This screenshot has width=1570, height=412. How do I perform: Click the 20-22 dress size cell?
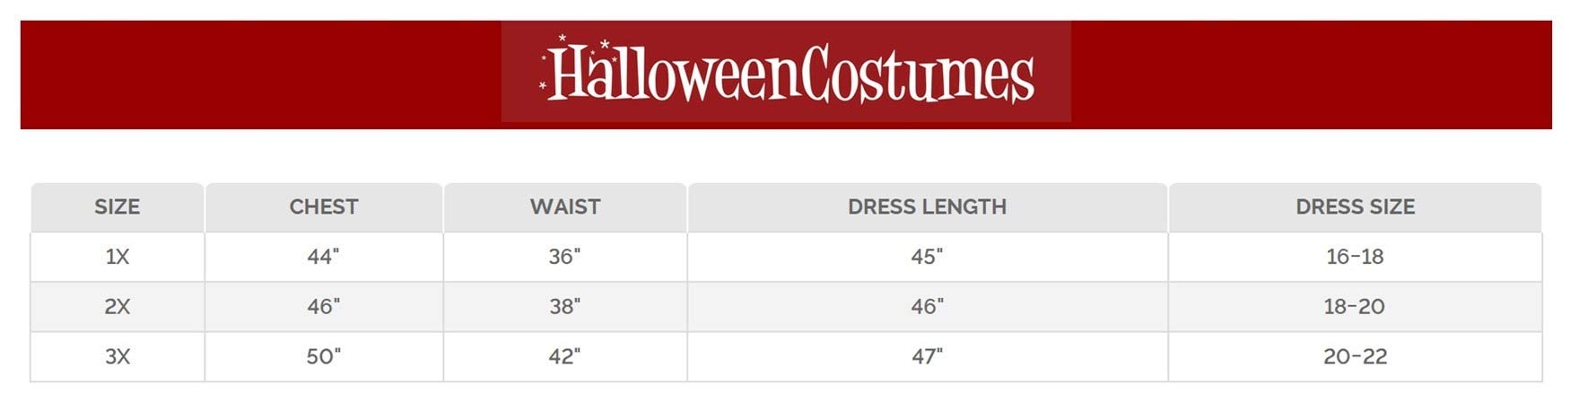[x=1355, y=357]
